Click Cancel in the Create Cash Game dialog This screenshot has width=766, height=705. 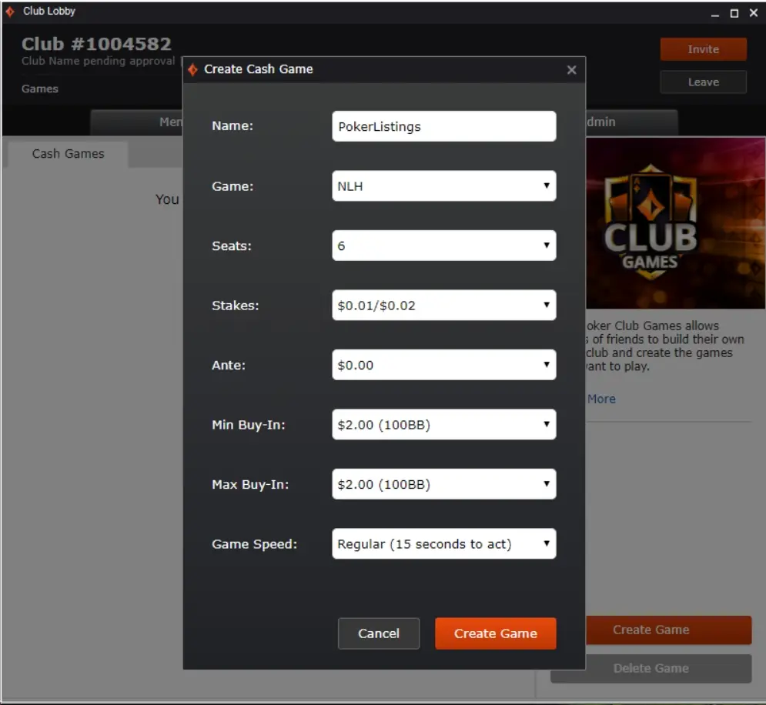[379, 633]
